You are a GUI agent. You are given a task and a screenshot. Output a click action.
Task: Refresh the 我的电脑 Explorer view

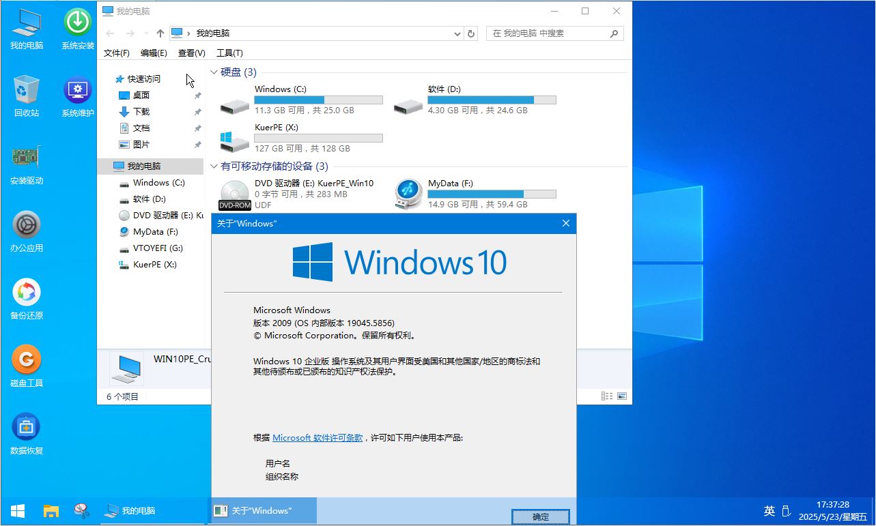pyautogui.click(x=470, y=33)
